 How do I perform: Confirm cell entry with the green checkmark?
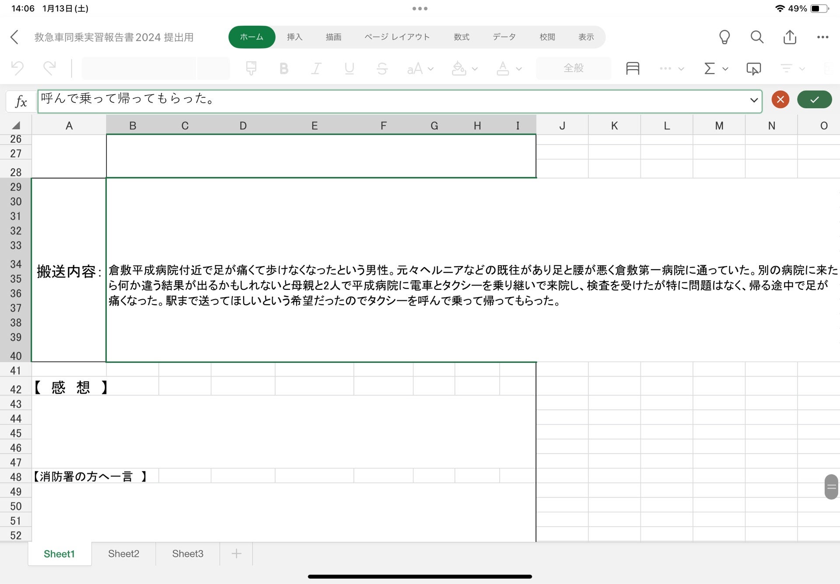click(x=814, y=99)
